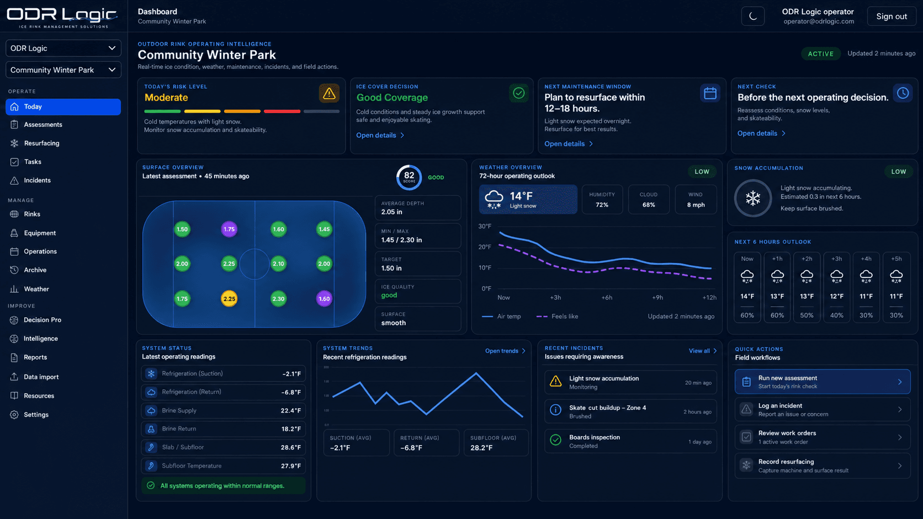Open the Tasks sidebar item
Viewport: 923px width, 519px height.
coord(33,162)
